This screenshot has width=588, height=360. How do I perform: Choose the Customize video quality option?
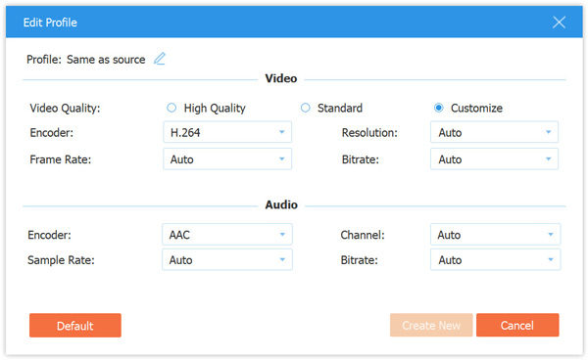tap(438, 108)
